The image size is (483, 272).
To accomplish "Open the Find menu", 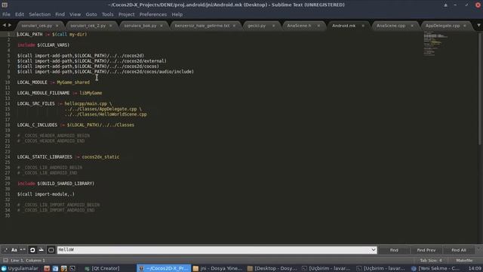I will coord(60,14).
